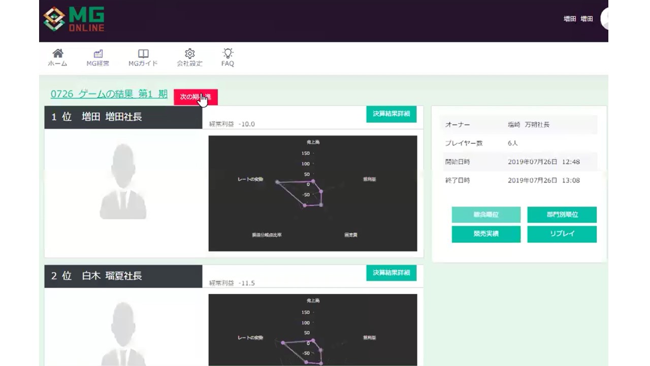Viewport: 650px width, 366px height.
Task: Open 決算結果詳細 for 1位 増田社長
Action: [x=391, y=114]
